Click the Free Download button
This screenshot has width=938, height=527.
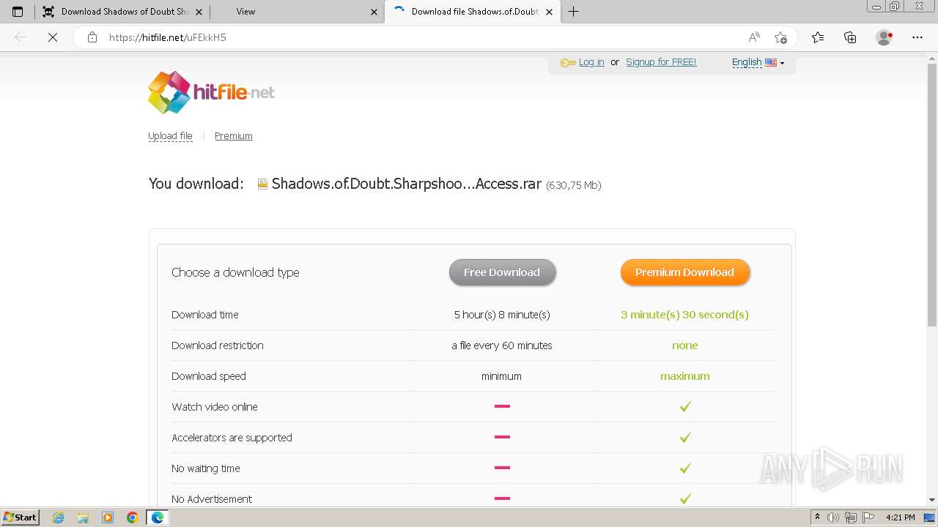tap(502, 272)
